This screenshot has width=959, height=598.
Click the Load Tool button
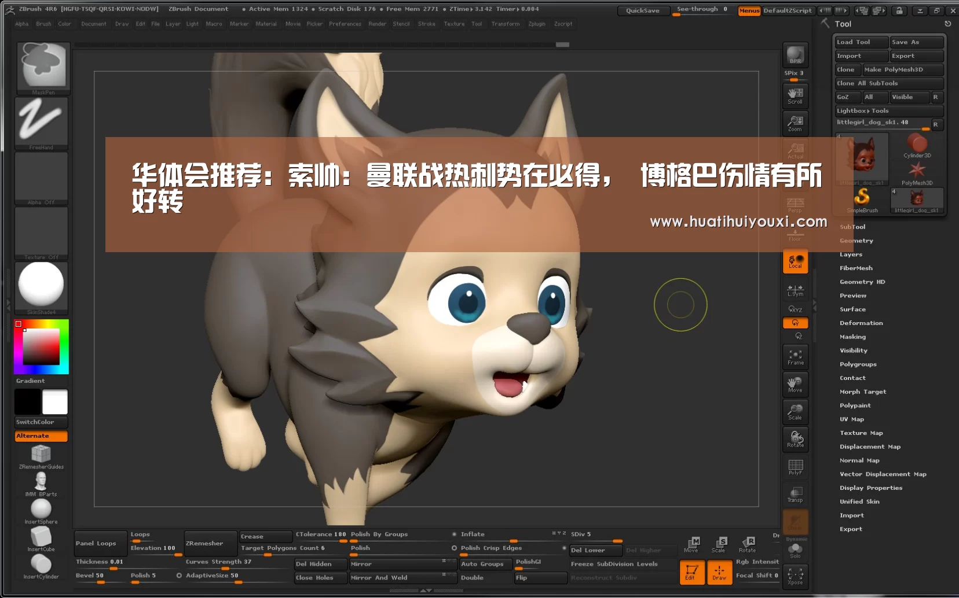point(862,42)
